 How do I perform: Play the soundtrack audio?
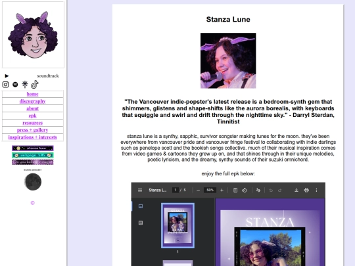point(7,76)
